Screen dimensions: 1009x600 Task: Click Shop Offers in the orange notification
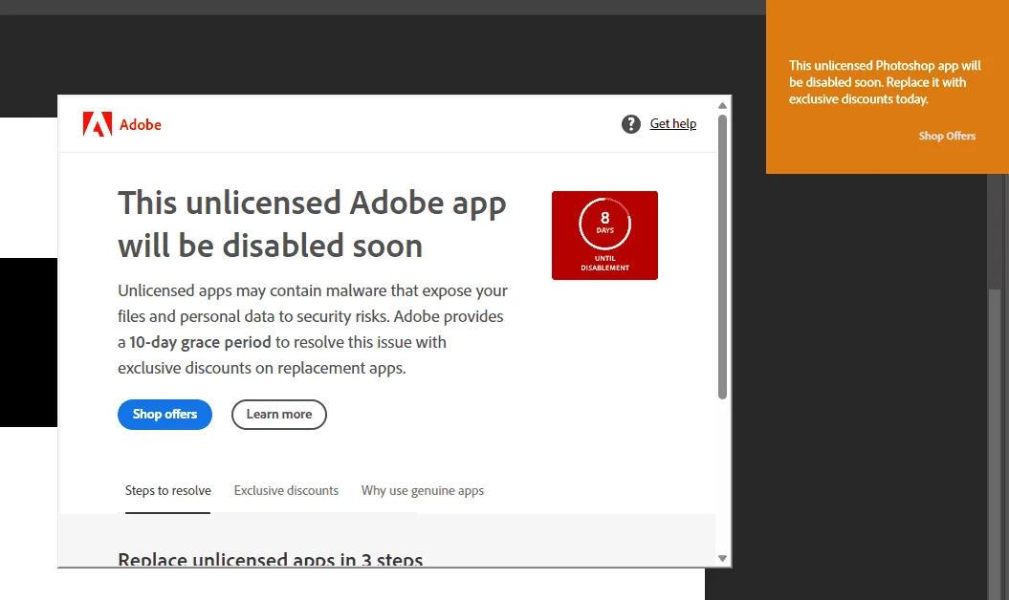coord(947,136)
